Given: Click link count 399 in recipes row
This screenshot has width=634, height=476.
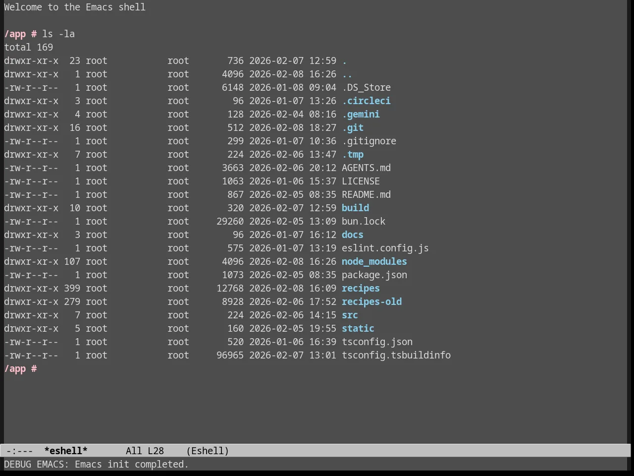Looking at the screenshot, I should click(72, 288).
